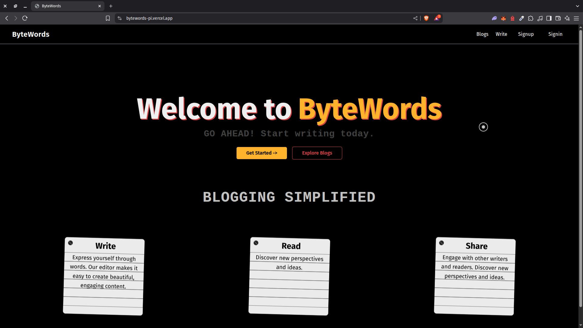Click the Signin link
This screenshot has height=328, width=583.
[555, 34]
